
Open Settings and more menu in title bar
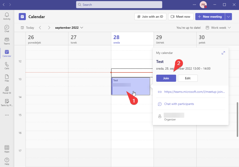coord(194,5)
